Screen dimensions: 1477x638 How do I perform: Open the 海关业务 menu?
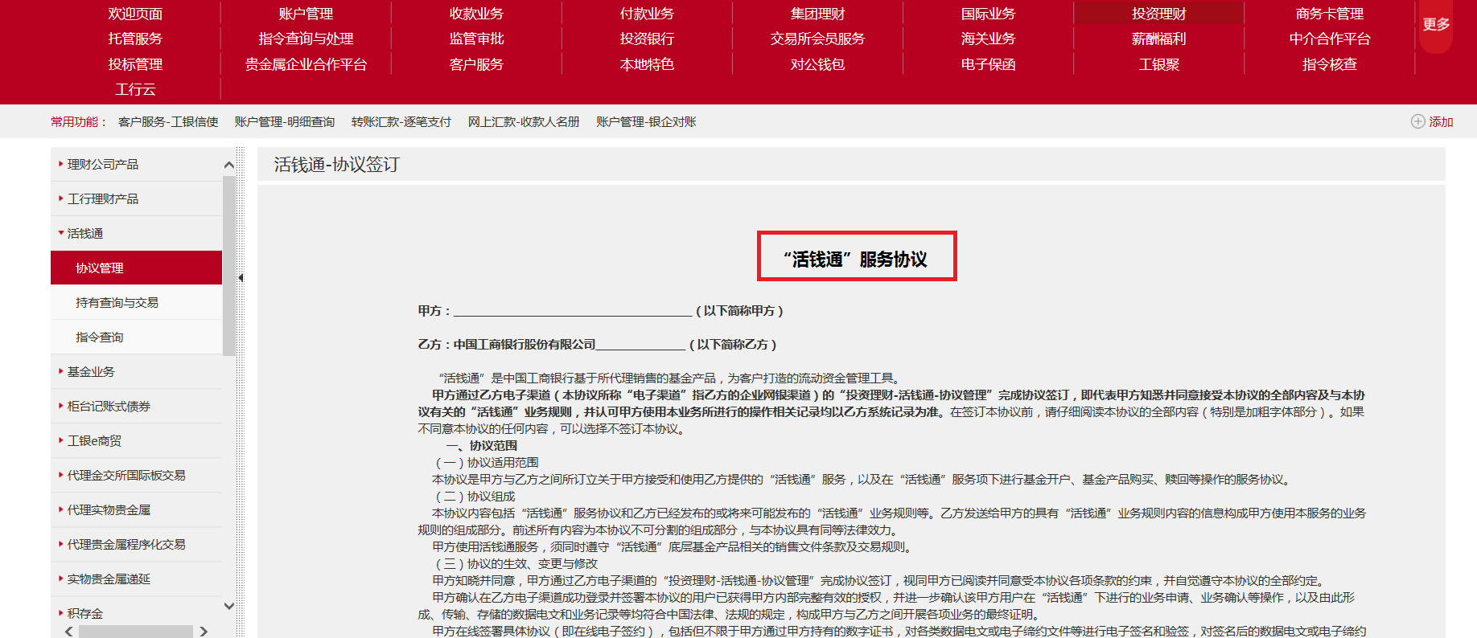[x=988, y=39]
